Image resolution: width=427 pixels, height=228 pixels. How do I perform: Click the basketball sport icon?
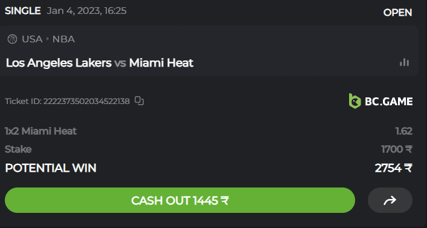pos(12,39)
